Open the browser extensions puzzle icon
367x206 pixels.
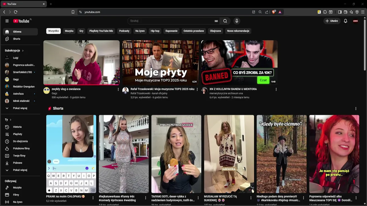click(325, 12)
